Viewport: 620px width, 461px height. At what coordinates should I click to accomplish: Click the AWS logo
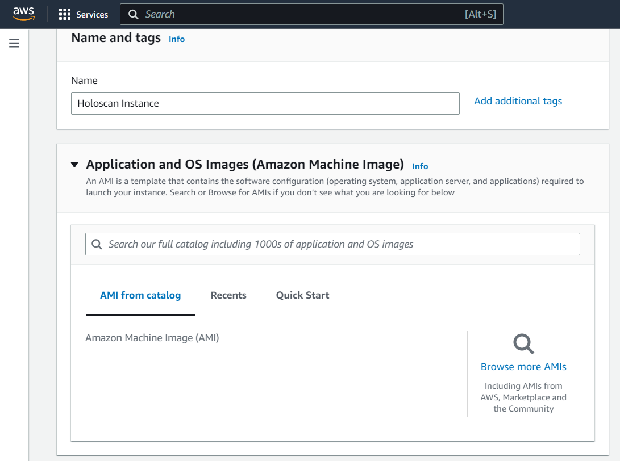(x=24, y=14)
